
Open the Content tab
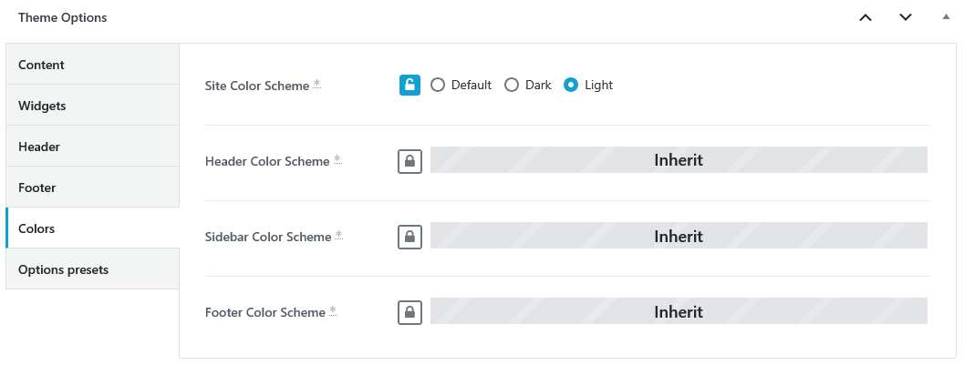click(x=93, y=64)
